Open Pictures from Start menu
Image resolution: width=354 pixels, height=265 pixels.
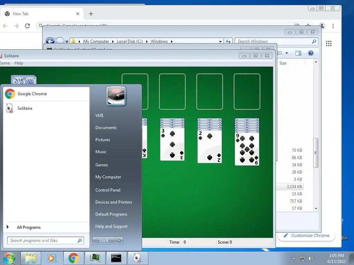102,140
